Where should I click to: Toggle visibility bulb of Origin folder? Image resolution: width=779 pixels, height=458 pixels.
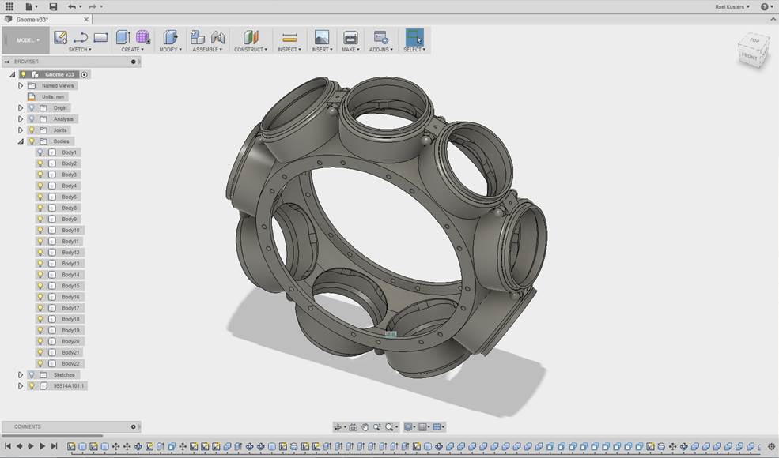point(32,107)
